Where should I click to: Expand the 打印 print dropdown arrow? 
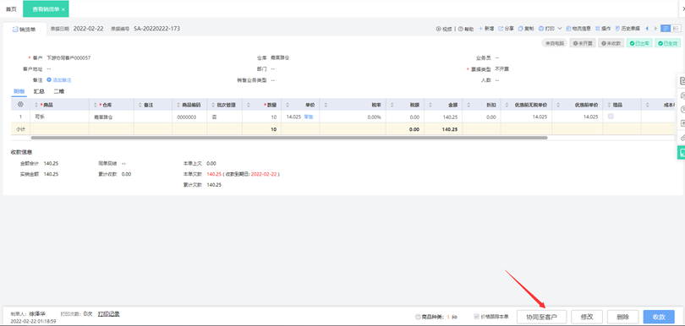pos(560,29)
